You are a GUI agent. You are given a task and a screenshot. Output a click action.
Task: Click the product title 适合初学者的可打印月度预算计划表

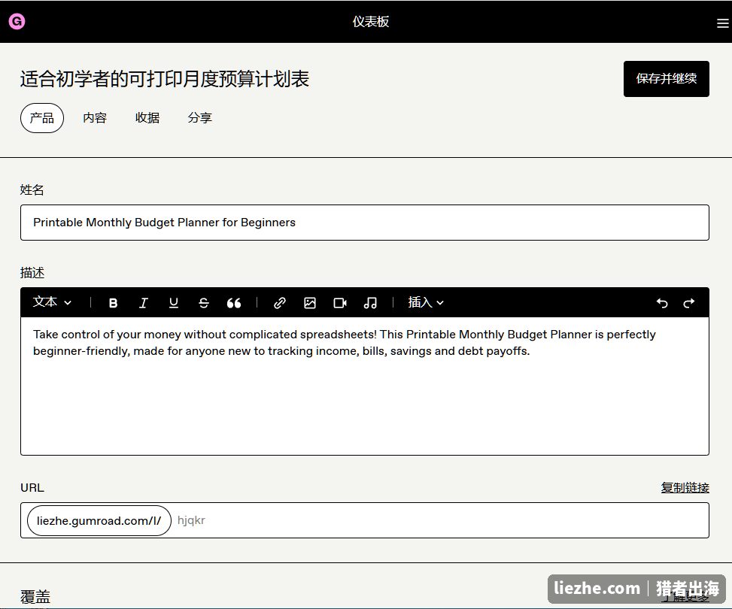pyautogui.click(x=164, y=79)
